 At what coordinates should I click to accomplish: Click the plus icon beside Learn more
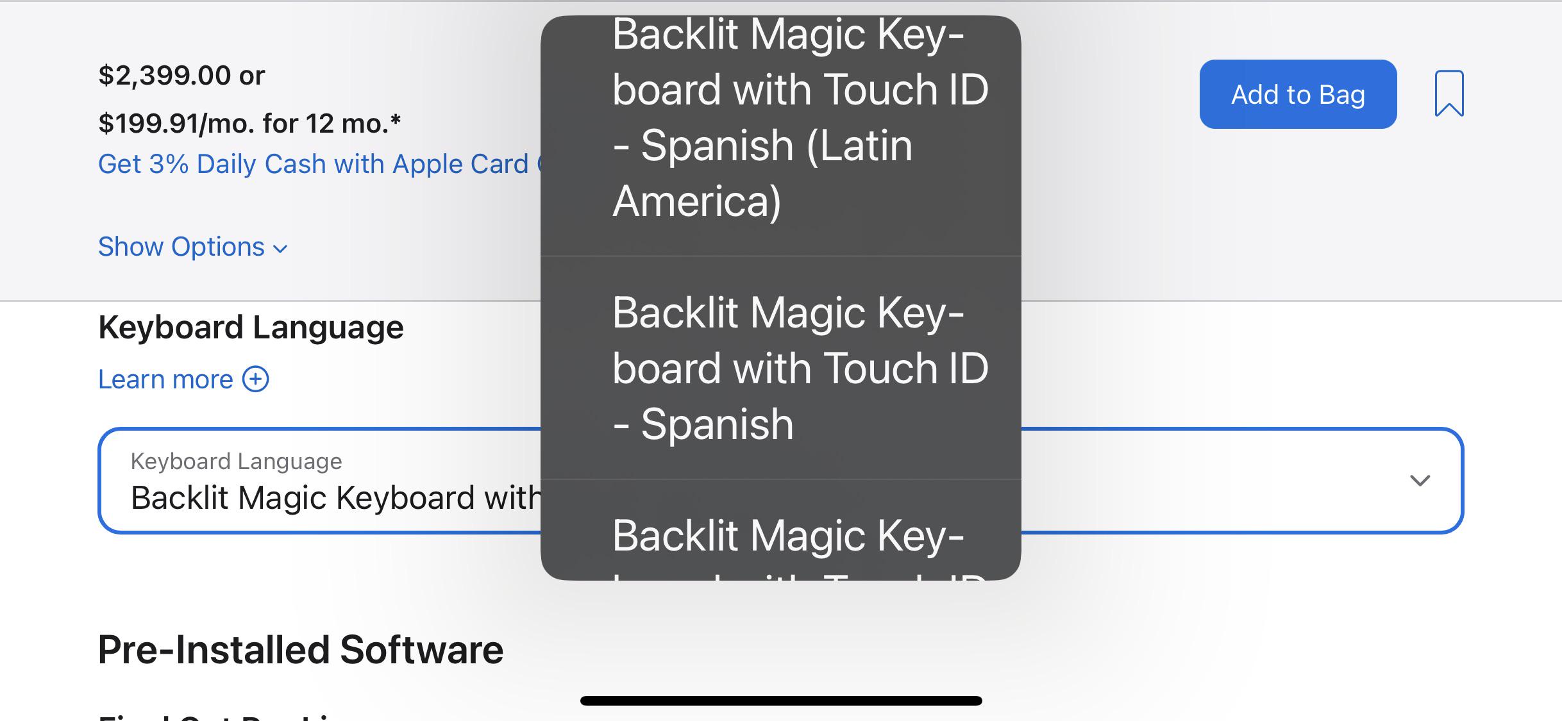[256, 379]
